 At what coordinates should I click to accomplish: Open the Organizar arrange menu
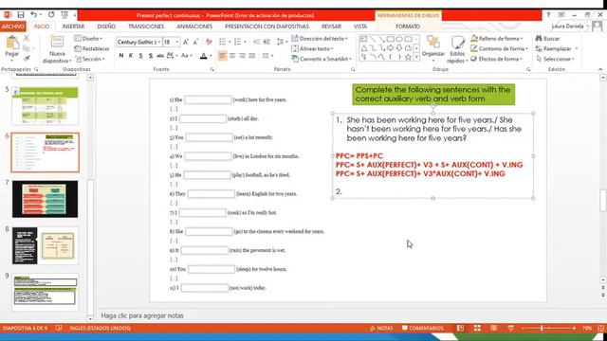433,48
